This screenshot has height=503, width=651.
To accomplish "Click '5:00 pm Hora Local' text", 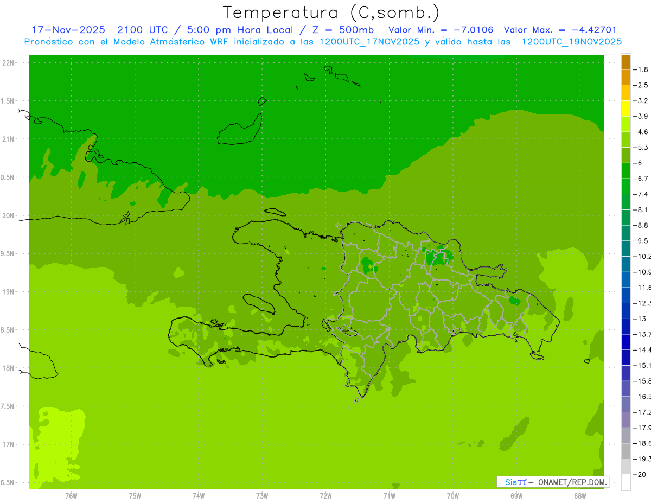I will (x=240, y=30).
